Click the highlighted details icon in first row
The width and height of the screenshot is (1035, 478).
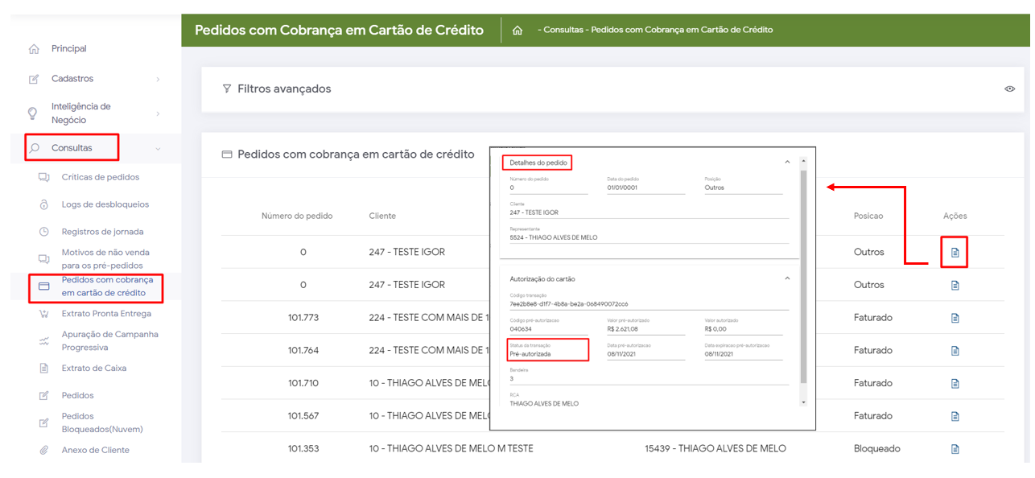[955, 253]
